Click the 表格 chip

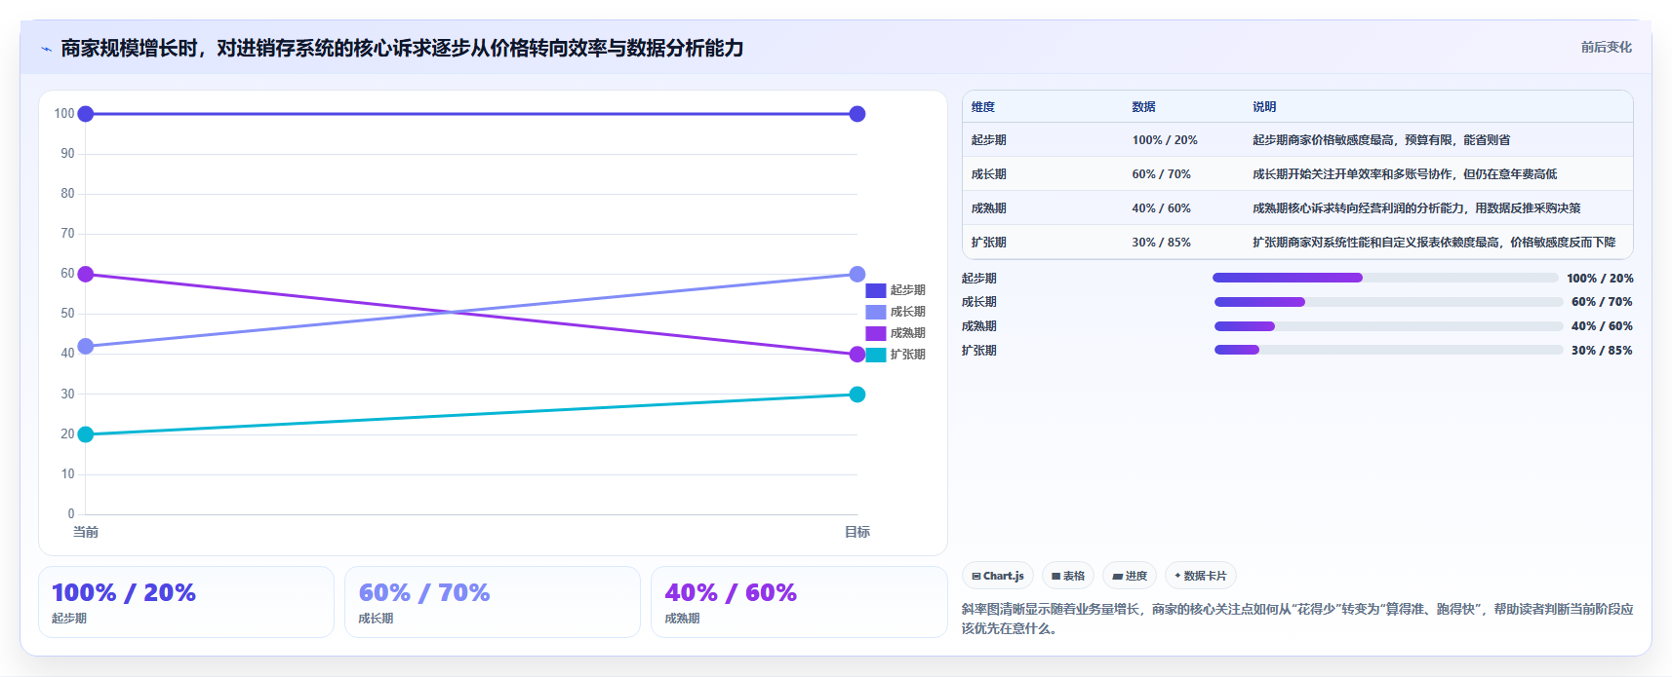click(1068, 576)
